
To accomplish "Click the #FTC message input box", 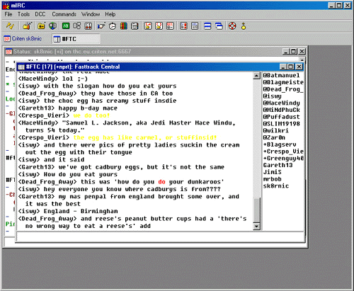I will [x=160, y=236].
